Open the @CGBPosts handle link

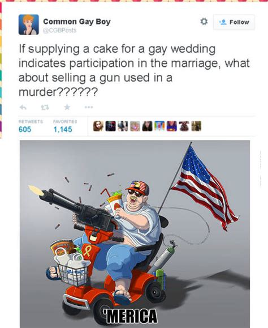pos(60,31)
